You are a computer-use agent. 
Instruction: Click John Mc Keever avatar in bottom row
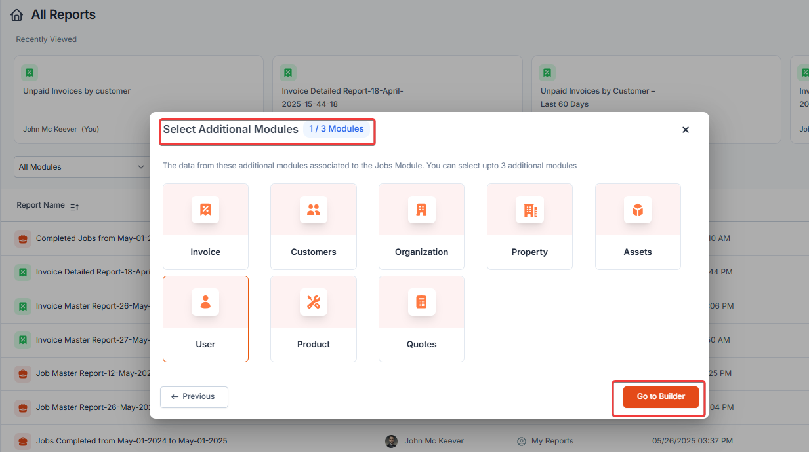pos(391,441)
